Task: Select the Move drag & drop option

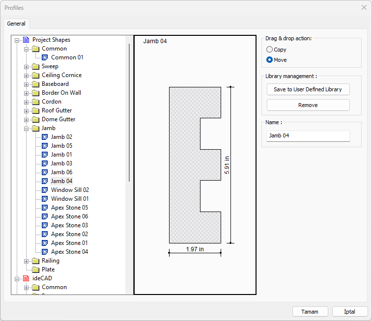Action: click(x=269, y=60)
